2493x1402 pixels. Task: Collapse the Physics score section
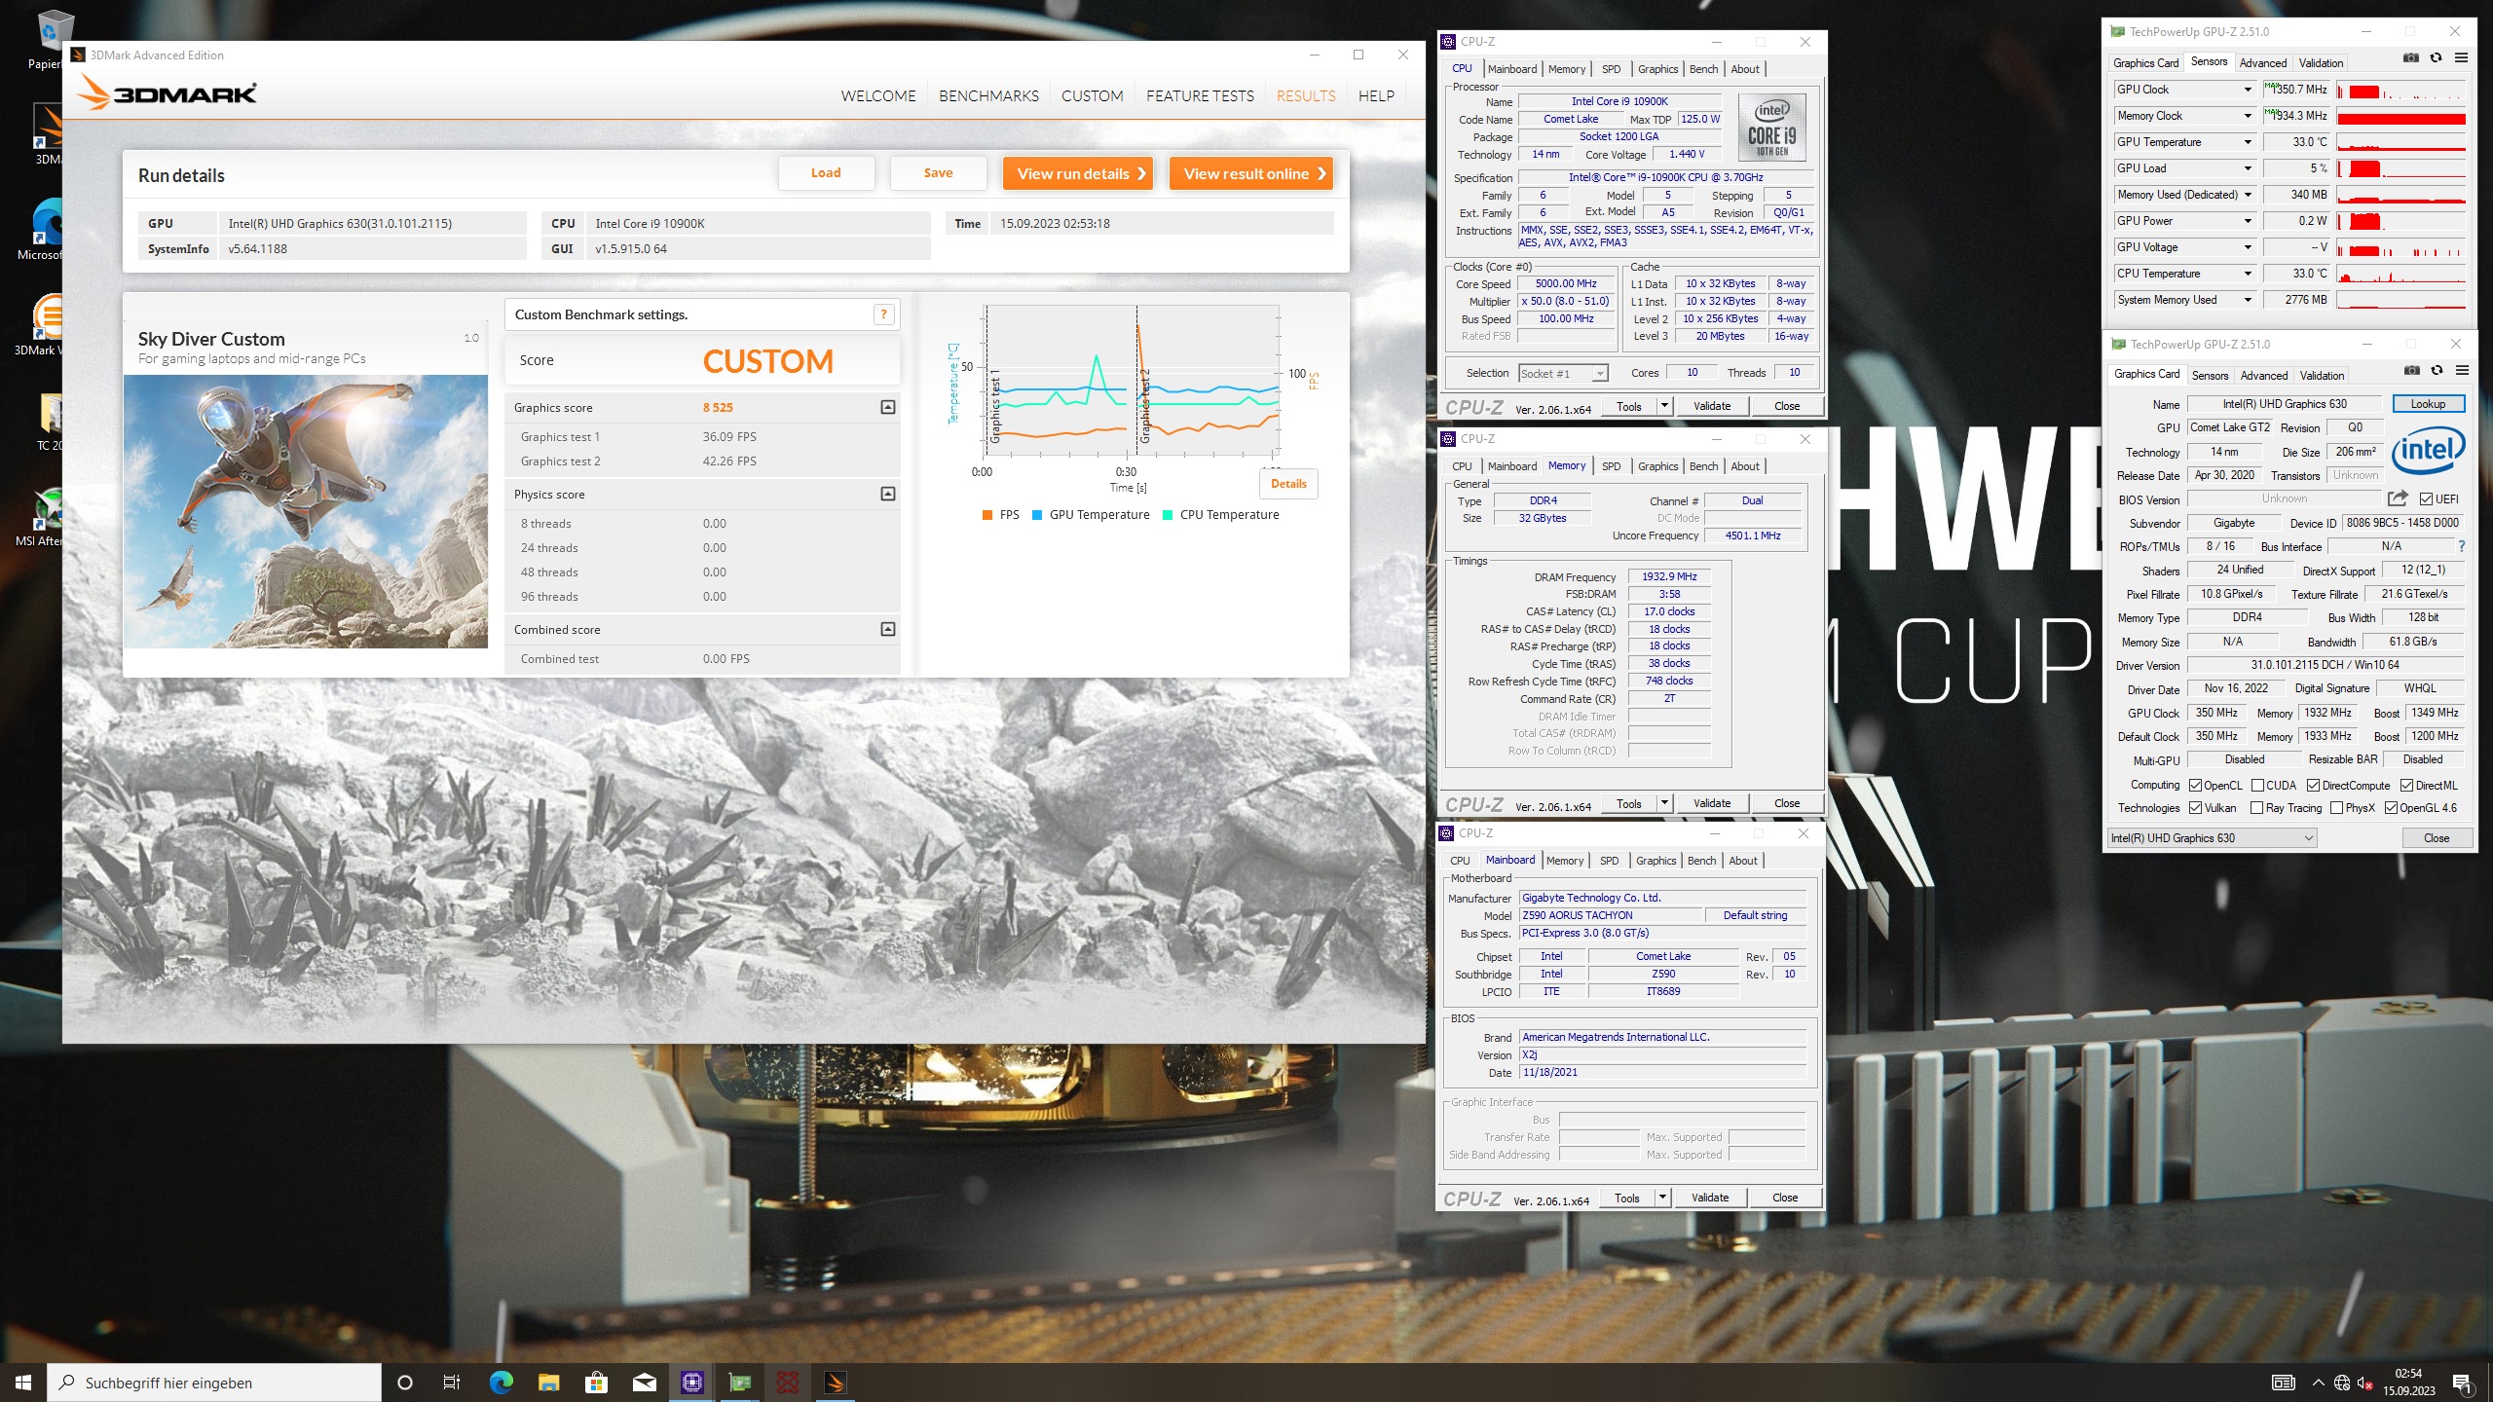(x=888, y=494)
